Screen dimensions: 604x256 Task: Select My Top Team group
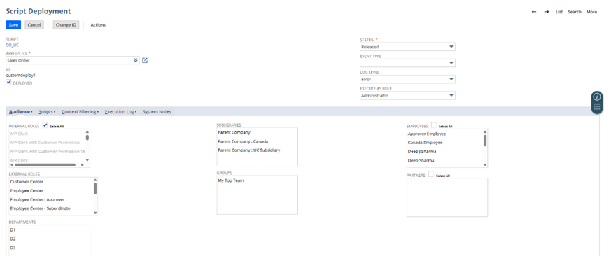[x=231, y=180]
